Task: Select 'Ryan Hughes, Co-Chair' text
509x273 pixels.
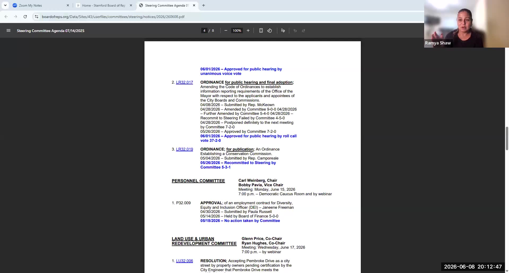Action: click(x=264, y=243)
